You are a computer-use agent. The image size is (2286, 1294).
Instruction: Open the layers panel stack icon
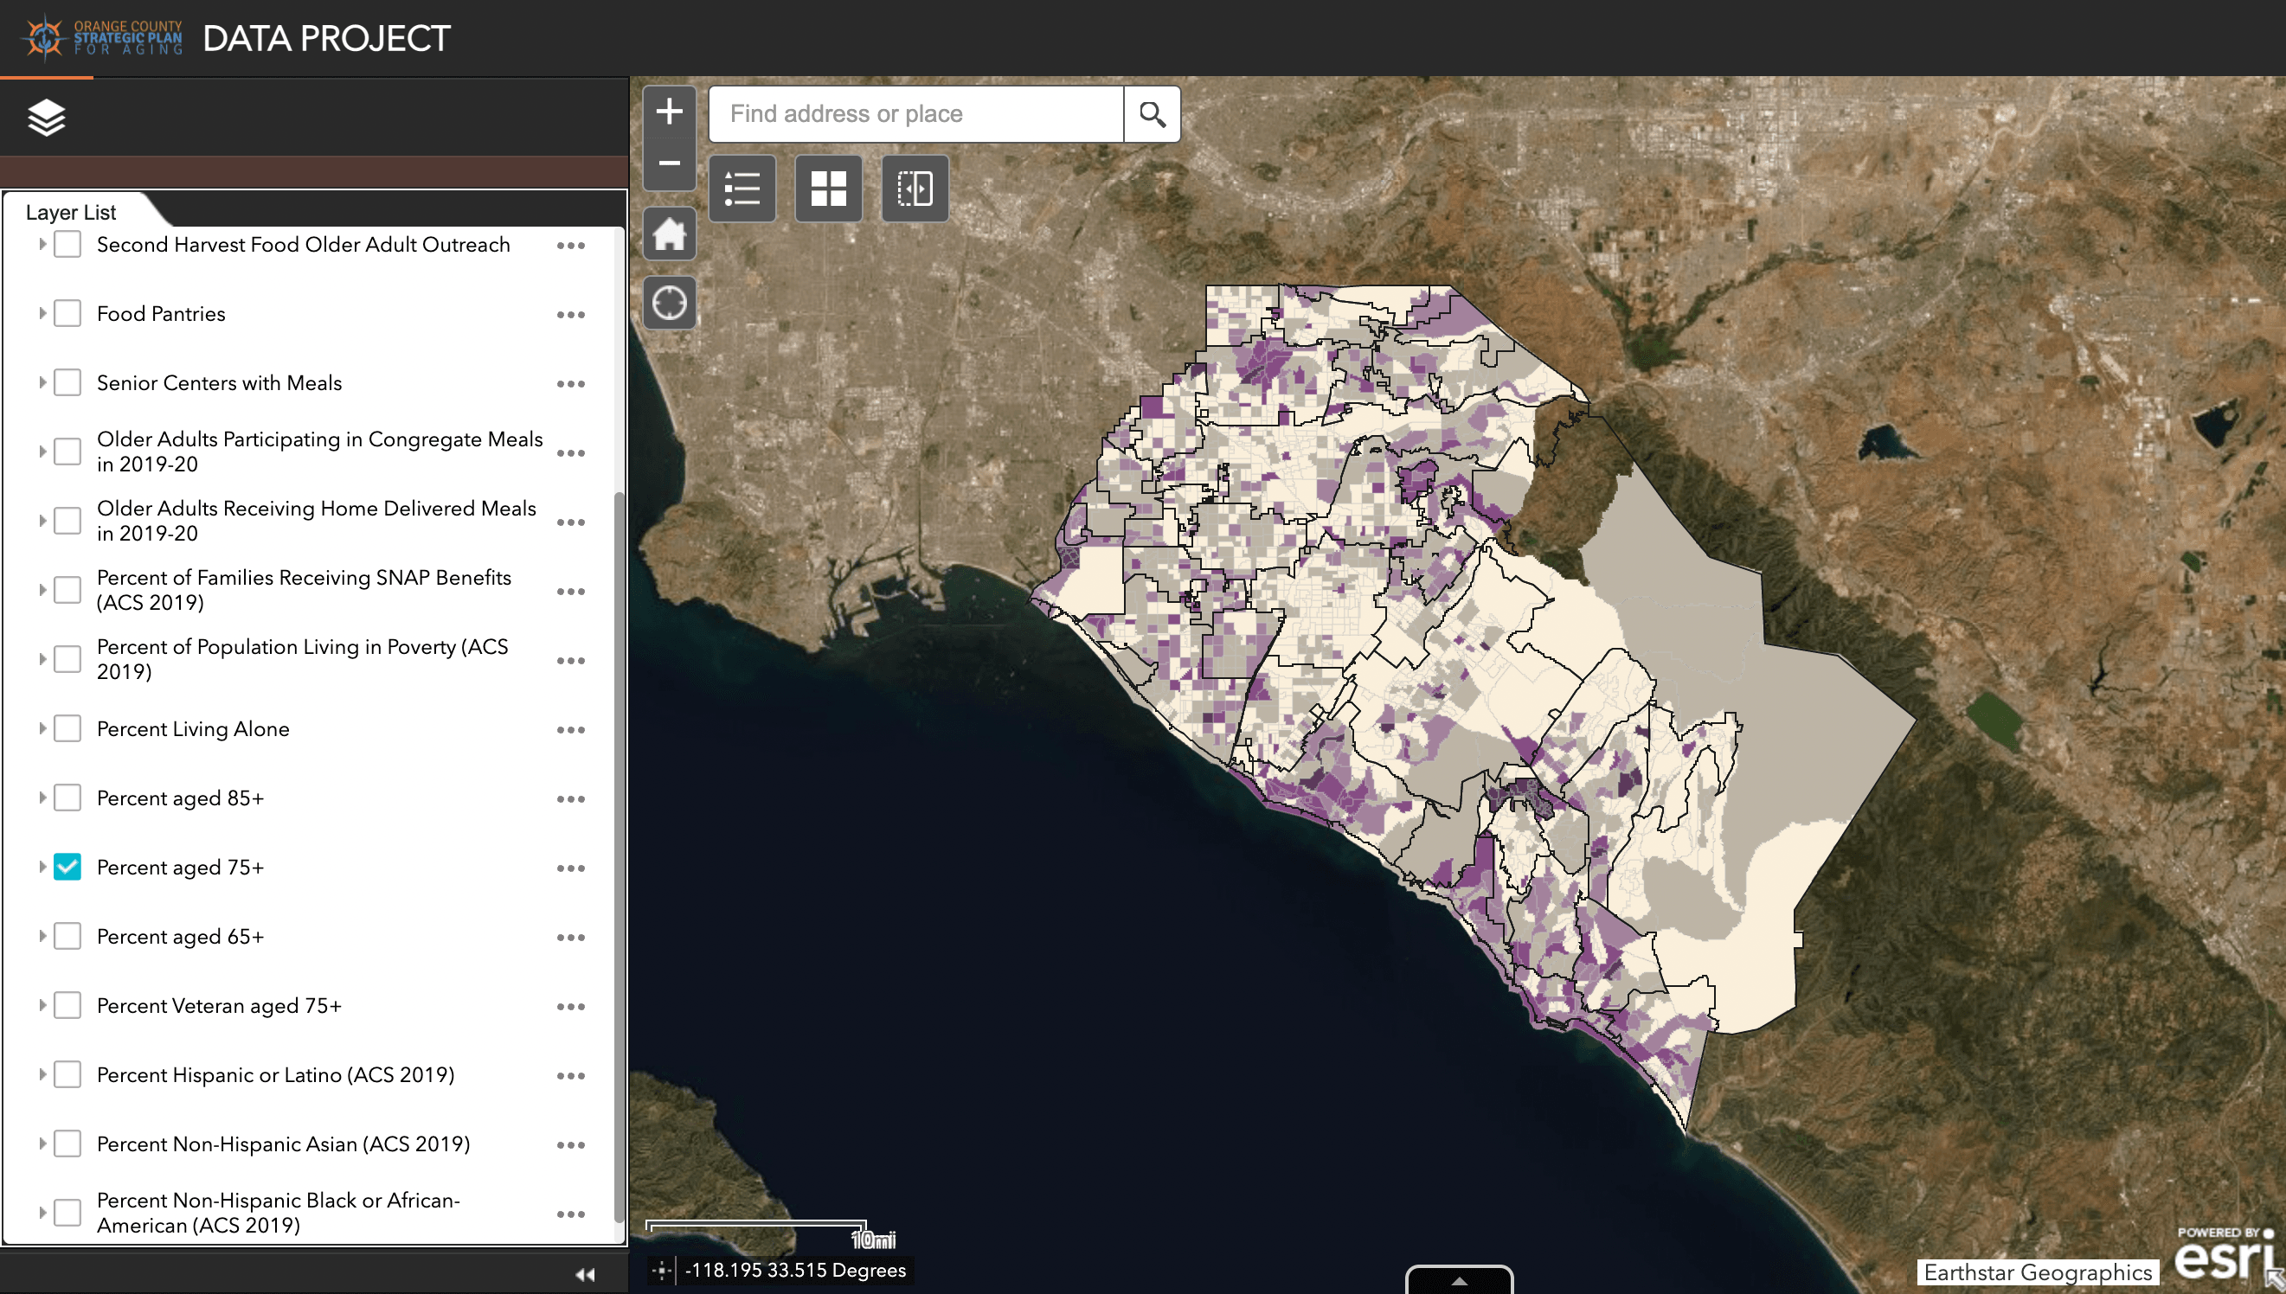pyautogui.click(x=46, y=118)
